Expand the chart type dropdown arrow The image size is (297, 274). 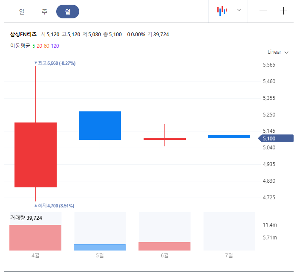pos(239,10)
